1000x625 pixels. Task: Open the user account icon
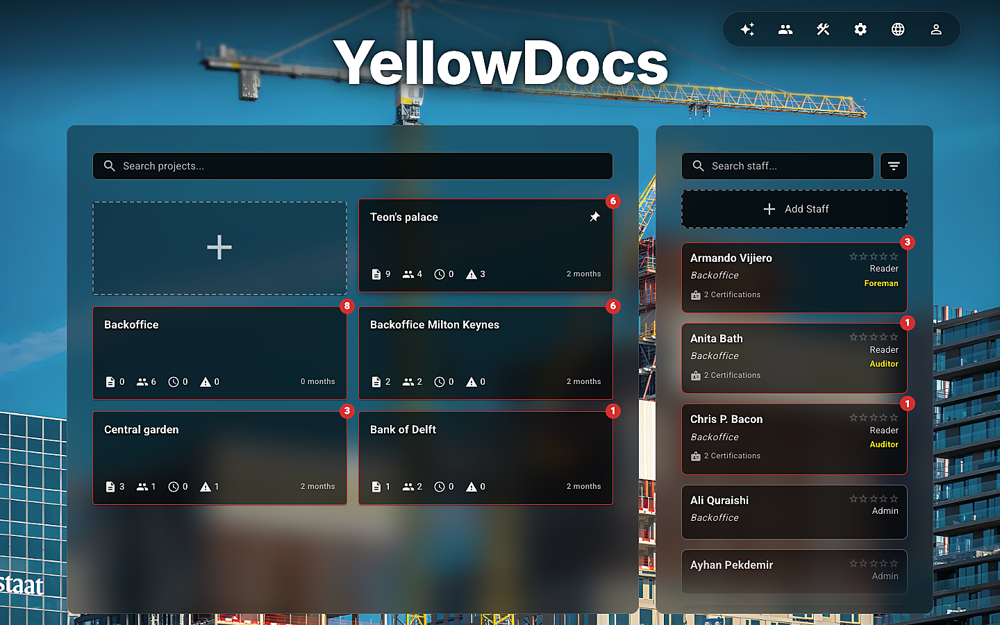coord(936,29)
